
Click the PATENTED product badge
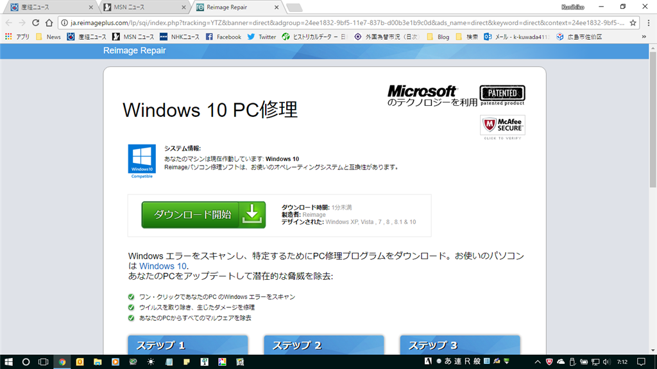[502, 95]
